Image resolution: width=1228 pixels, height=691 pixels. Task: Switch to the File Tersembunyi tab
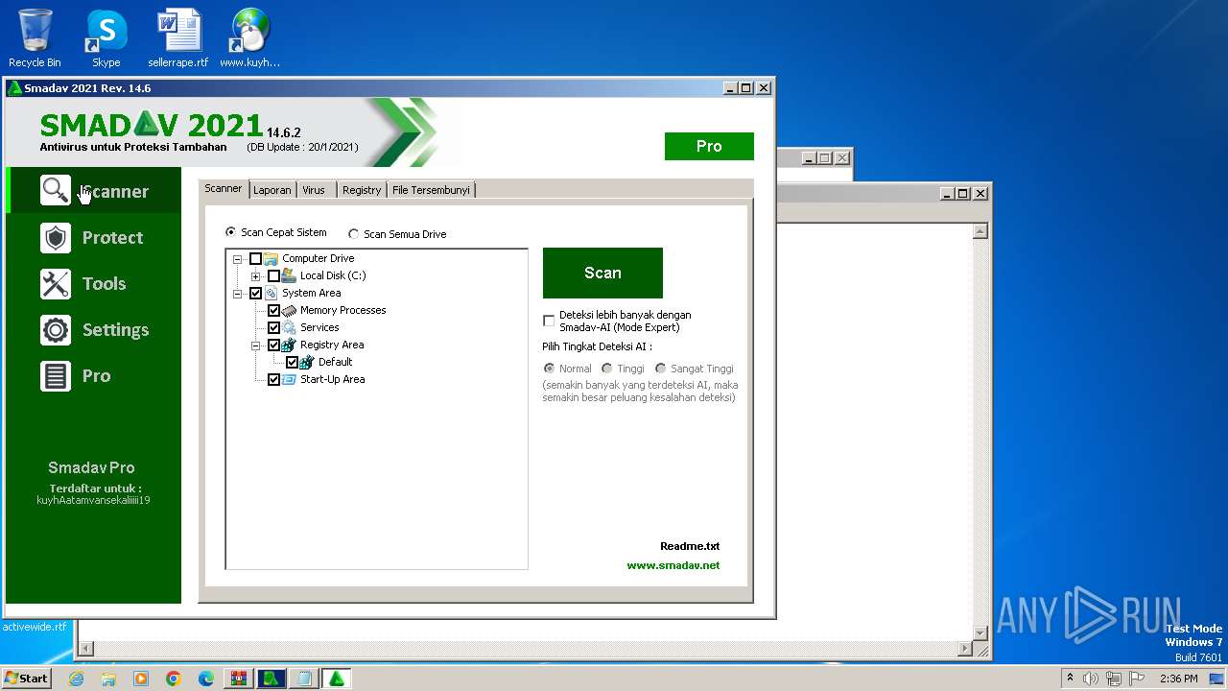(431, 190)
